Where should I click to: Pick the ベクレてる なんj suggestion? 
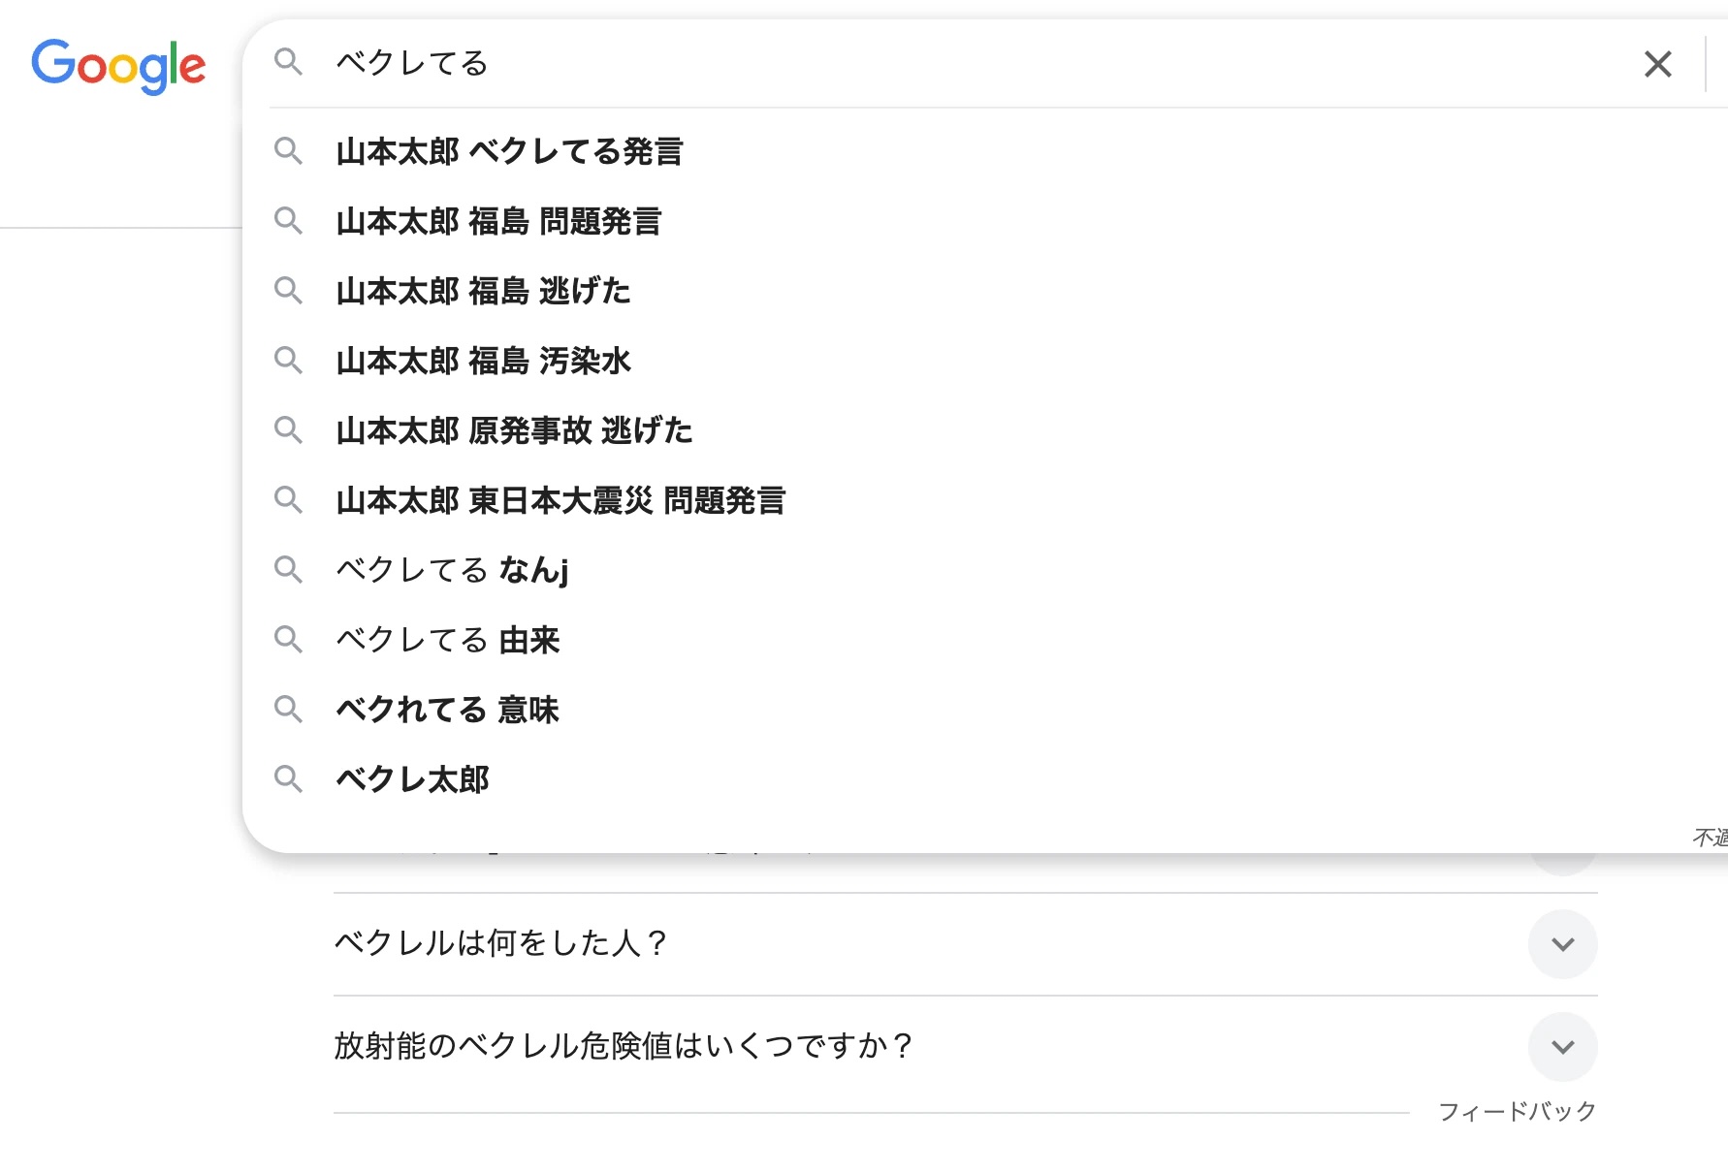click(x=452, y=570)
